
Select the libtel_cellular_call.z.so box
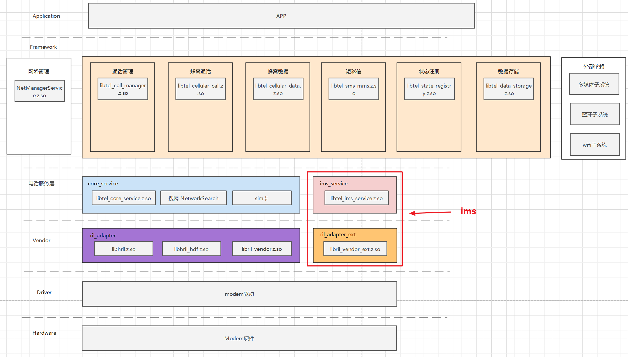[x=200, y=89]
